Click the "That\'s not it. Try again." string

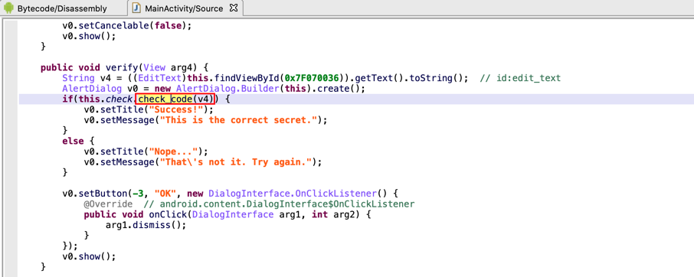[x=236, y=162]
